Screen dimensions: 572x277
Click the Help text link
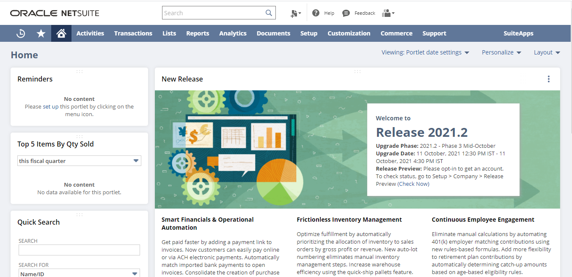coord(329,13)
